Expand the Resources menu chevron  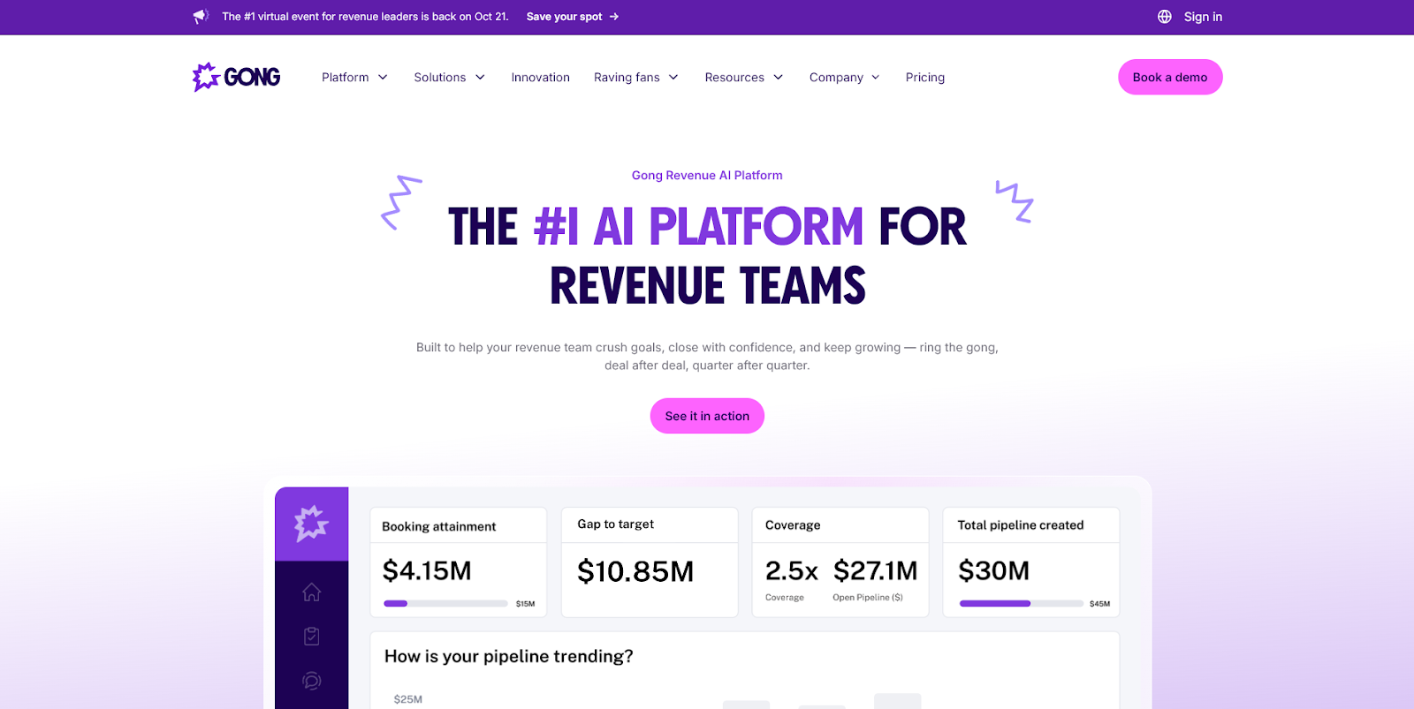pos(779,78)
